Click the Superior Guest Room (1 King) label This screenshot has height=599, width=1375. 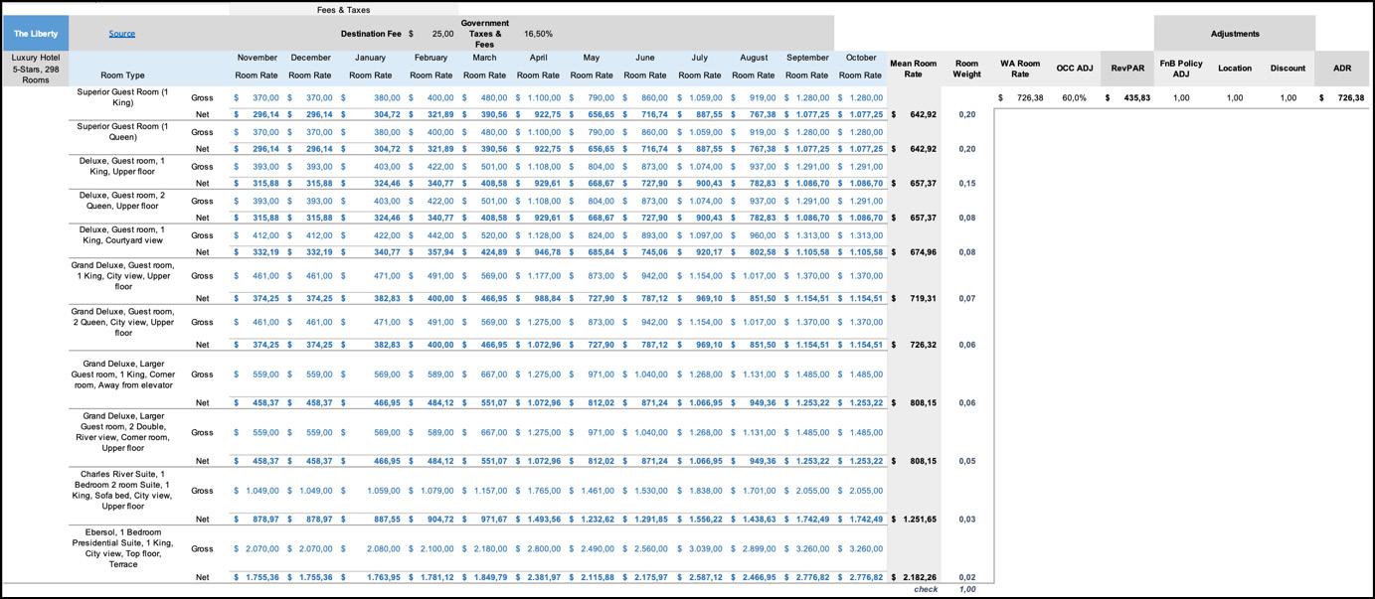click(122, 97)
